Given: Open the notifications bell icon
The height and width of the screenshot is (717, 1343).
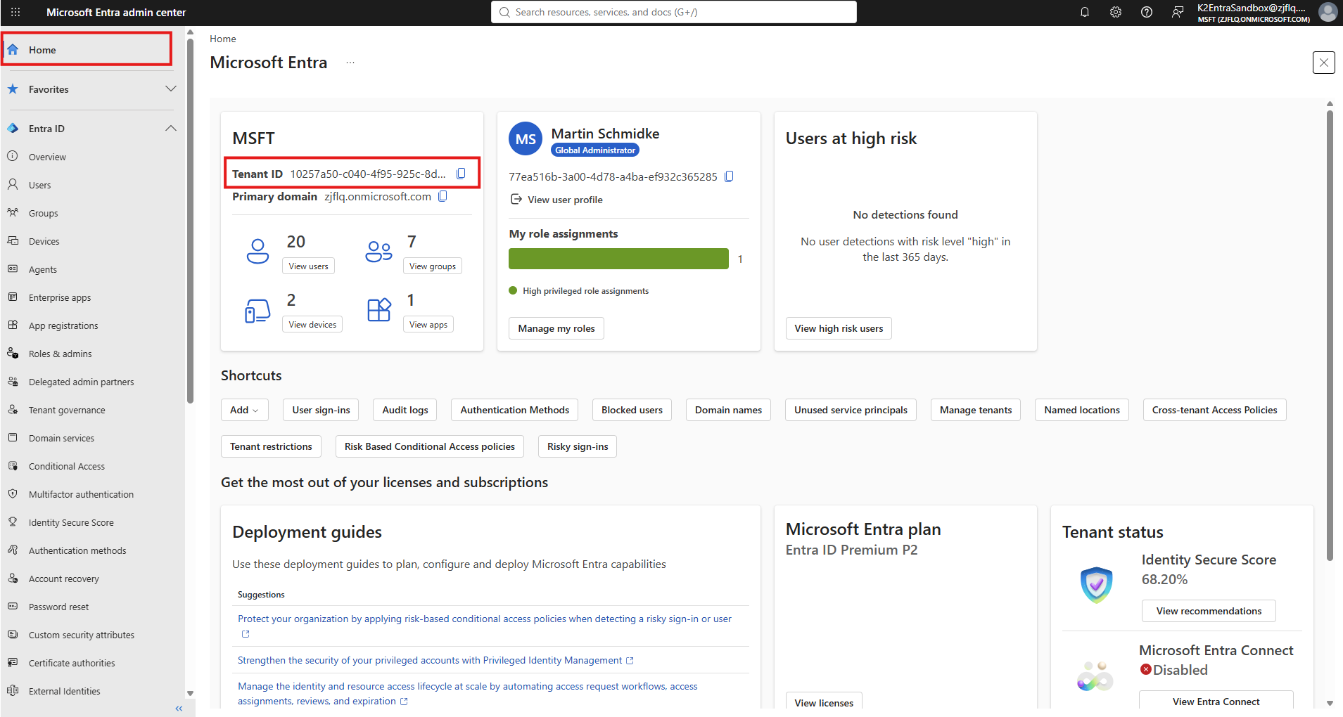Looking at the screenshot, I should [1085, 12].
